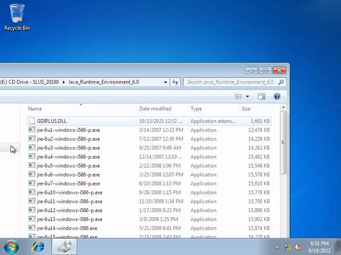Select file name jre-6u2-windows-i586-p.exe
Viewport: 341px width, 255px height.
pos(68,139)
